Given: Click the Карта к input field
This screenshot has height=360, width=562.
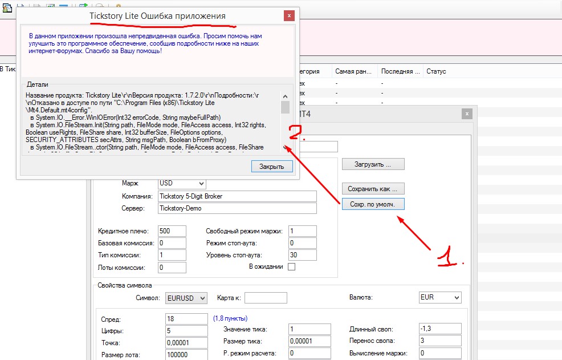Looking at the screenshot, I should (266, 298).
